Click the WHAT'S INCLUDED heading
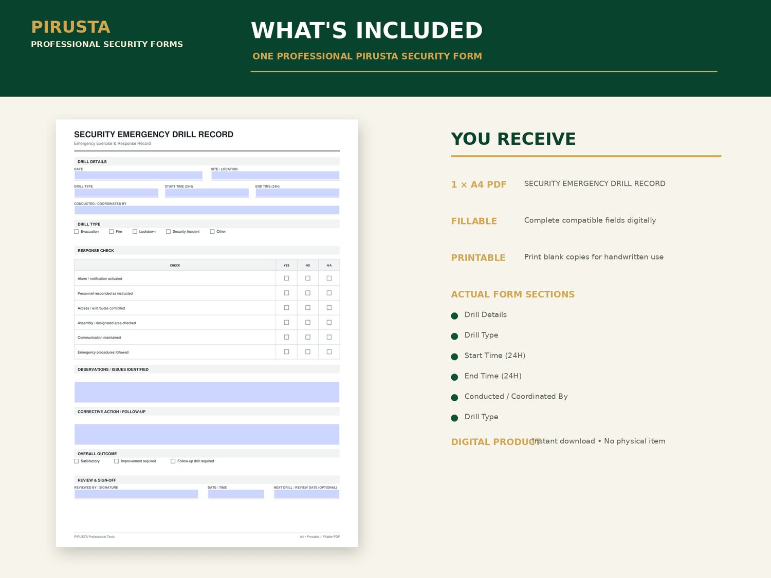Image resolution: width=771 pixels, height=578 pixels. (x=367, y=30)
